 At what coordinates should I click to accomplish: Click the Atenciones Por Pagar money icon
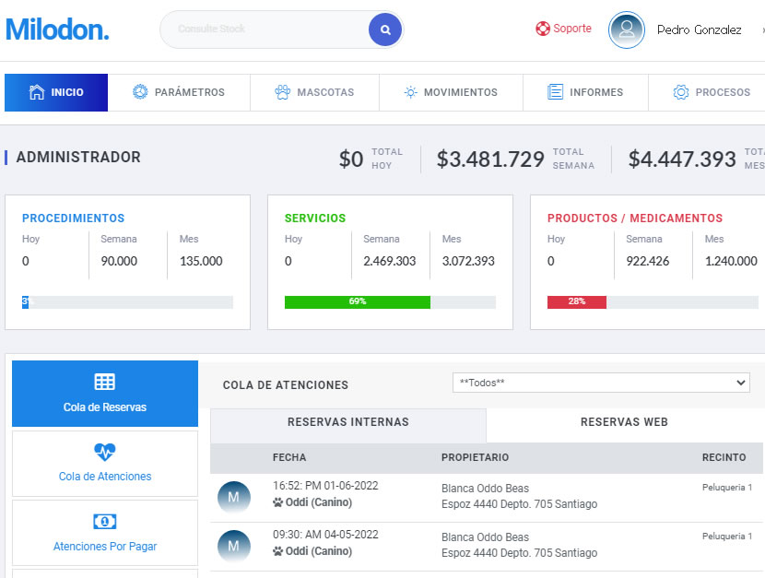pyautogui.click(x=105, y=522)
